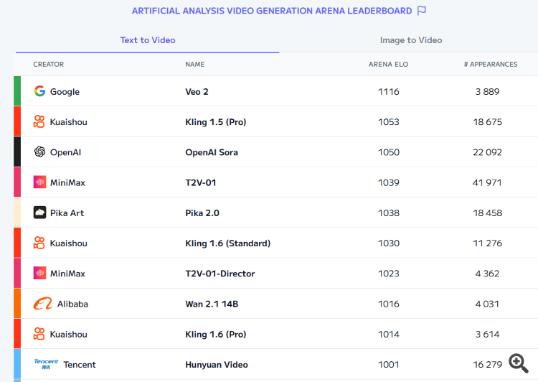The width and height of the screenshot is (538, 382).
Task: Switch to the Image to Video tab
Action: (411, 40)
